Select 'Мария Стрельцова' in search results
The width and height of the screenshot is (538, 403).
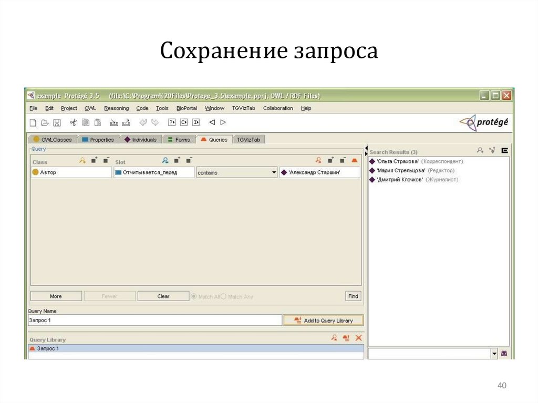(x=401, y=171)
